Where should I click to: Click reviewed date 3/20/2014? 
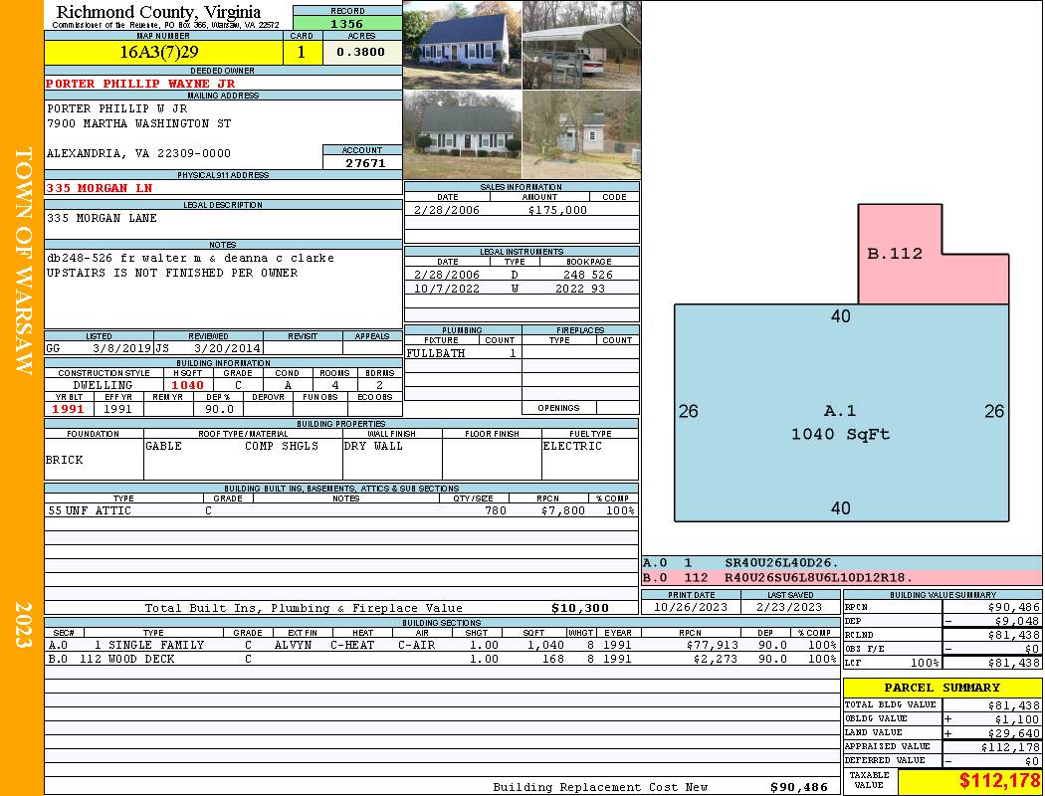227,348
